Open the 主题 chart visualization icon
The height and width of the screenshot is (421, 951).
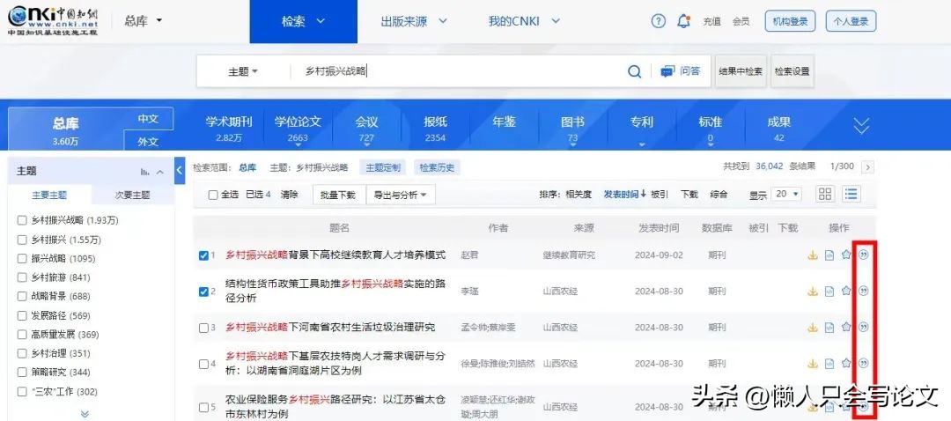(x=145, y=173)
